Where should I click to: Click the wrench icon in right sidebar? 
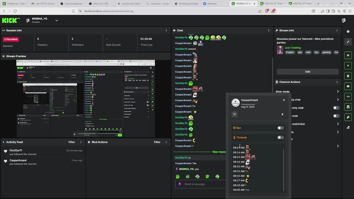348,117
